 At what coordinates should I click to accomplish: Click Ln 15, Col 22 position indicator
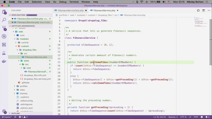tap(160, 117)
